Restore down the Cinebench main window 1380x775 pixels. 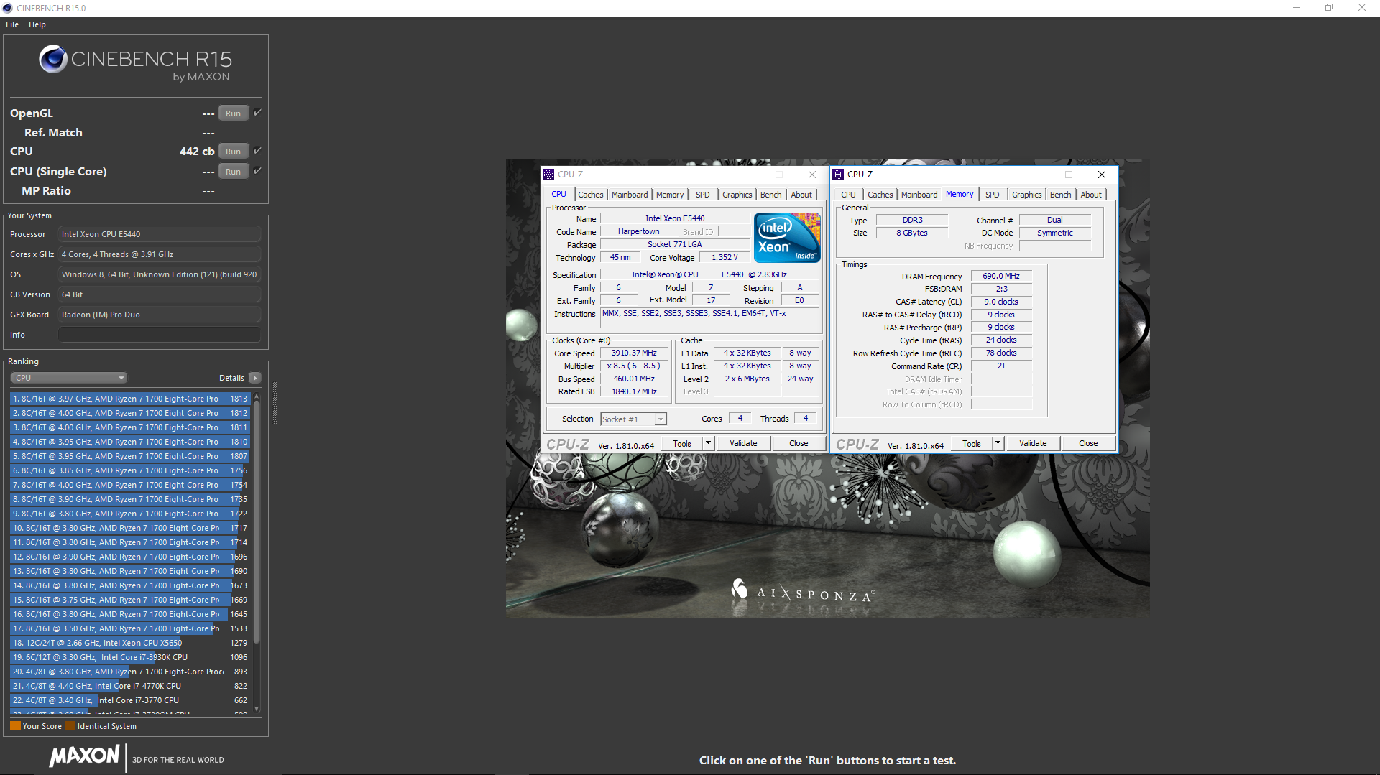[1329, 8]
